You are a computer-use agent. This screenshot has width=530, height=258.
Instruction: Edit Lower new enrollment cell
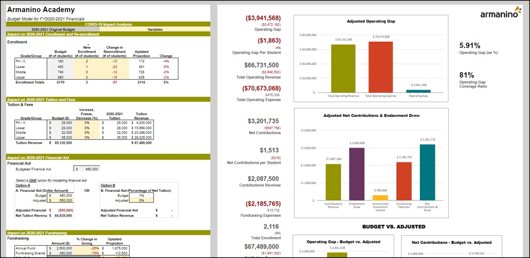point(87,67)
